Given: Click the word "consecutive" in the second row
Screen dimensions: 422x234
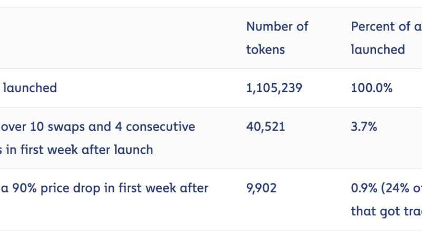Looking at the screenshot, I should tap(162, 127).
